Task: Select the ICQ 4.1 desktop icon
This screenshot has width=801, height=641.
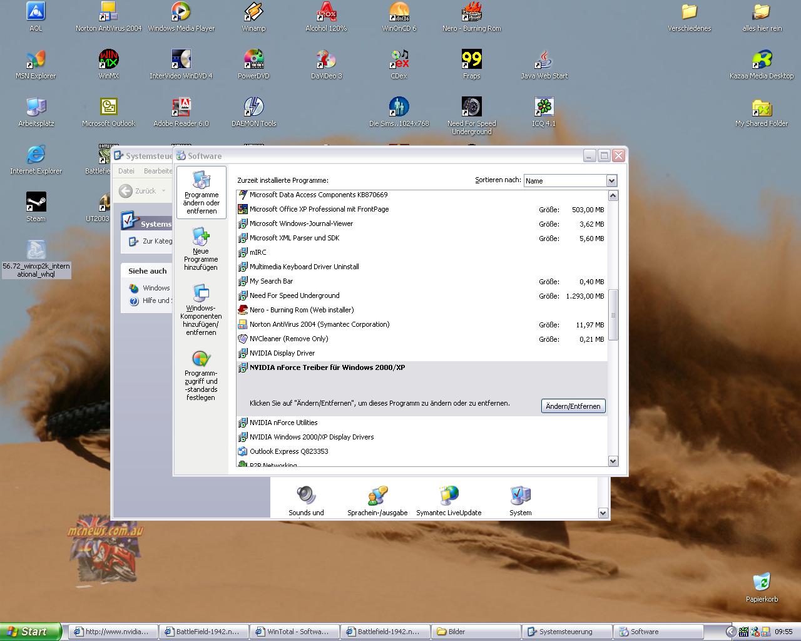Action: point(544,111)
